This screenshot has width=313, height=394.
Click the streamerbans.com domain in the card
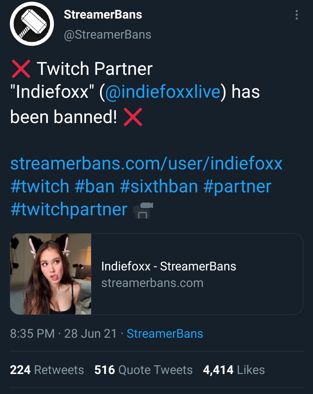click(x=152, y=283)
